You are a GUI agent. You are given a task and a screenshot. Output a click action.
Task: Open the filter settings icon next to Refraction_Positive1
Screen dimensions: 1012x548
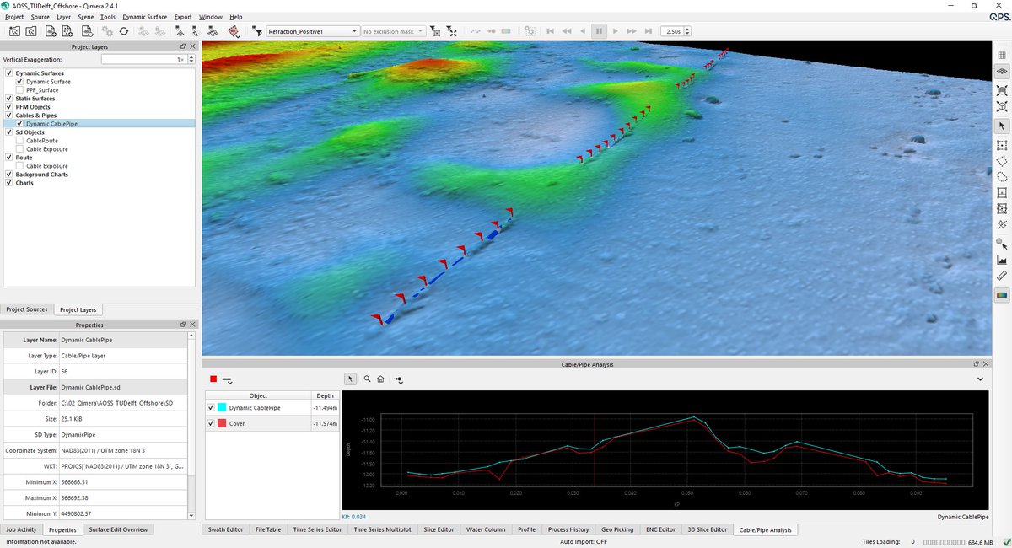click(x=258, y=30)
